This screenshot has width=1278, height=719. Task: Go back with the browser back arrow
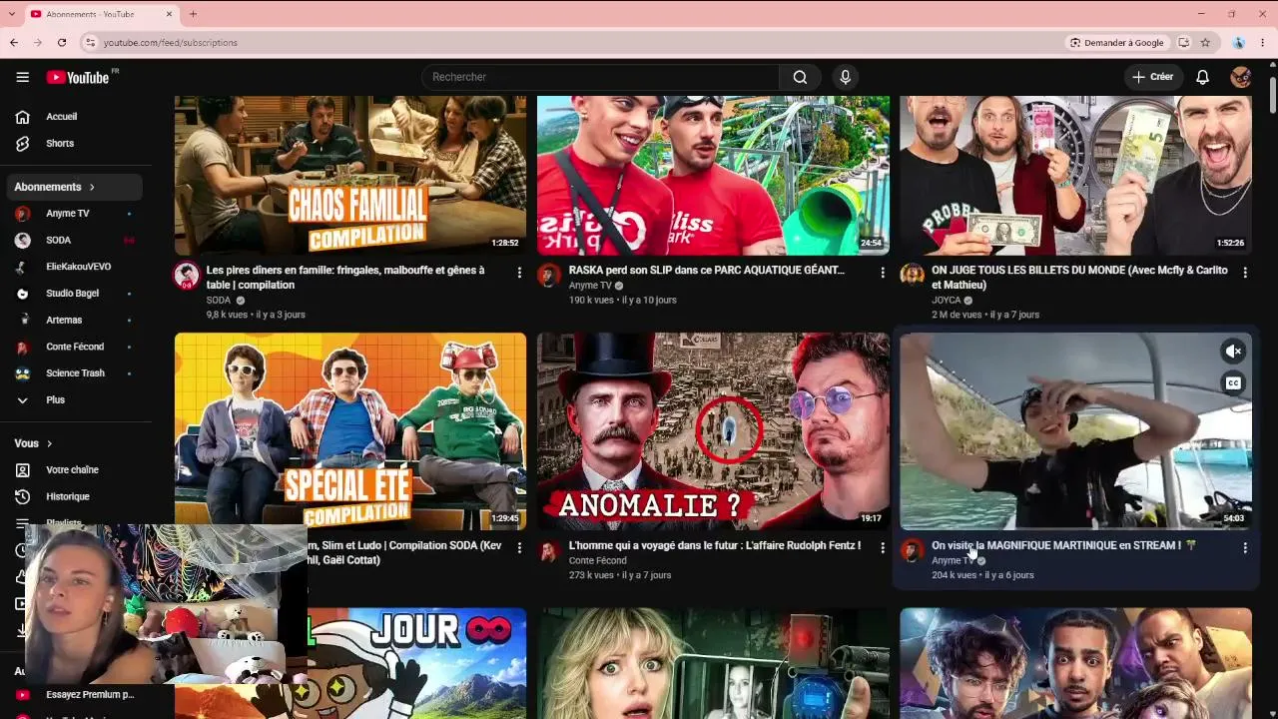click(14, 43)
